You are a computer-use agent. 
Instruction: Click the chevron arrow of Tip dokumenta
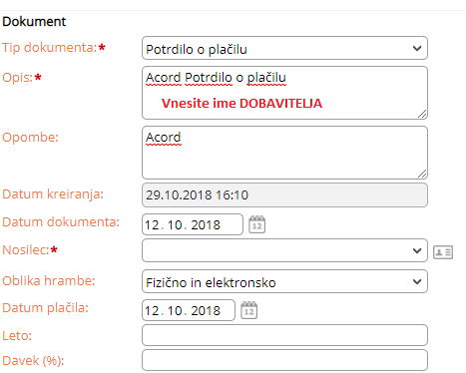(x=417, y=49)
